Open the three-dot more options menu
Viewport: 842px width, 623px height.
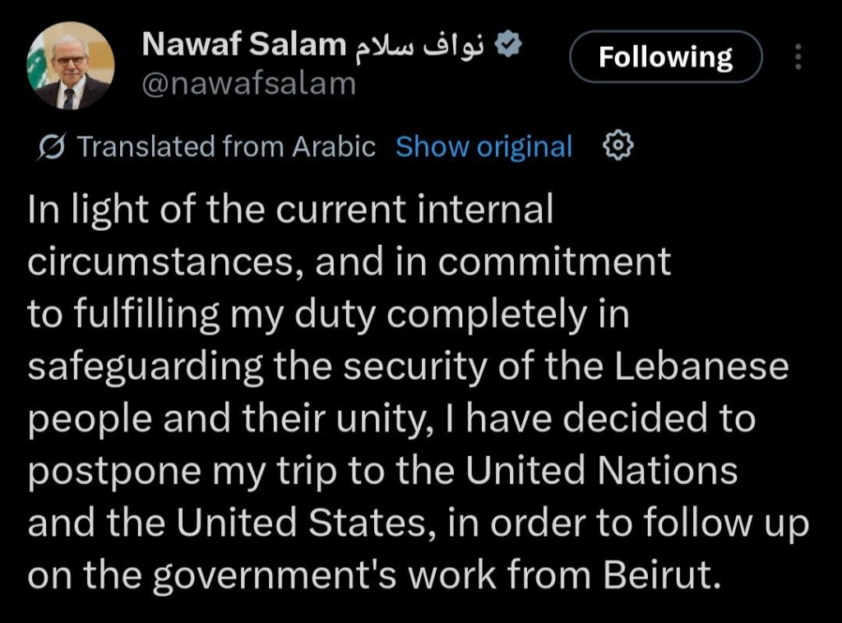point(796,57)
